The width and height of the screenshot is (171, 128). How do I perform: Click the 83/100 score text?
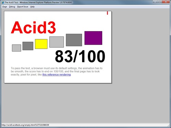tap(80, 56)
